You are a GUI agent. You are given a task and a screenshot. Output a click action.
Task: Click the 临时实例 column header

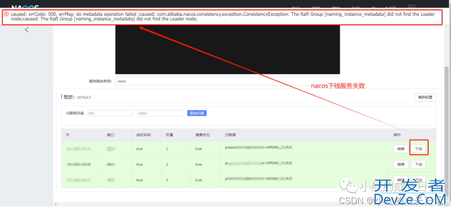143,135
